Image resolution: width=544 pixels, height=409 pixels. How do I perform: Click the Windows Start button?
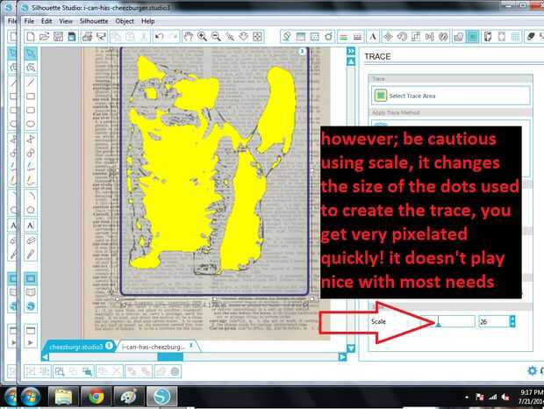tap(30, 397)
